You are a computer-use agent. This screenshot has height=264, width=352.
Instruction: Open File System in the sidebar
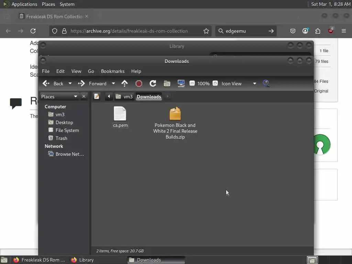point(64,130)
